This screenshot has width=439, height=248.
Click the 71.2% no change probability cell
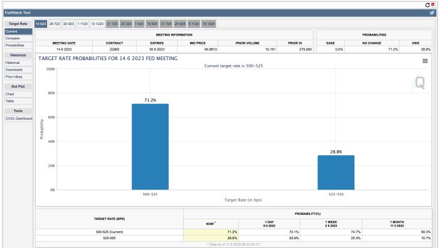[372, 49]
